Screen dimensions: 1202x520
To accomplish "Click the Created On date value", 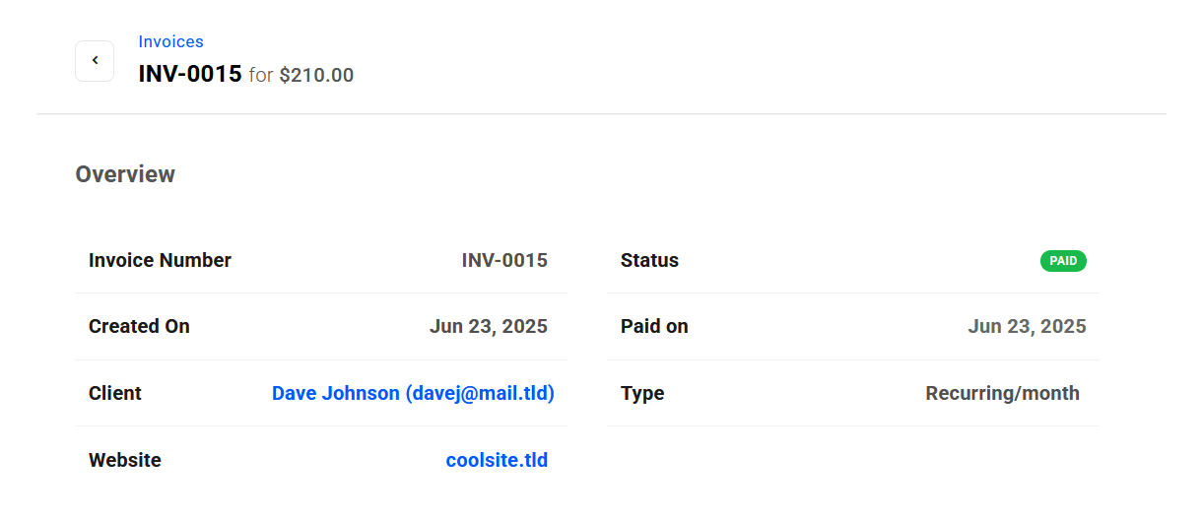I will (x=489, y=326).
